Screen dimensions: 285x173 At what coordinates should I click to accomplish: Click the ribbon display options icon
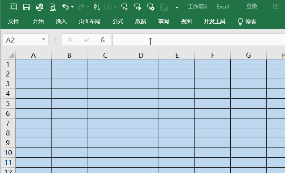[276, 7]
